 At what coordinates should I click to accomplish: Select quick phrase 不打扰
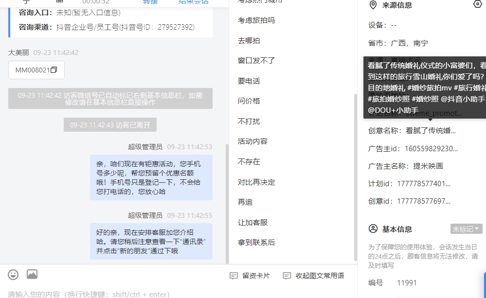tap(249, 122)
